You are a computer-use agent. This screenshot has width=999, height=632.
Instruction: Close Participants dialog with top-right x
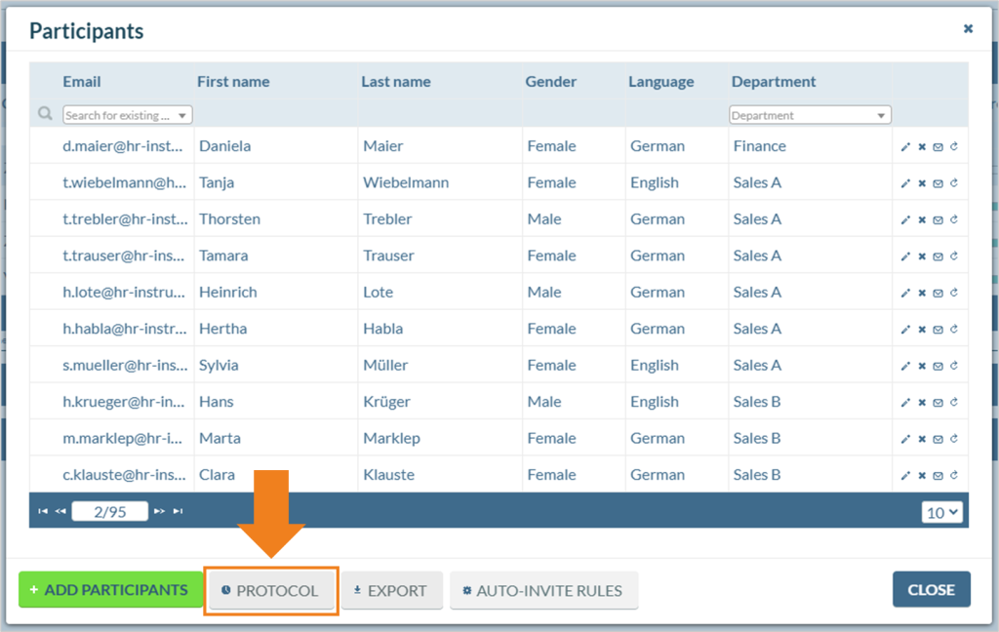tap(968, 28)
